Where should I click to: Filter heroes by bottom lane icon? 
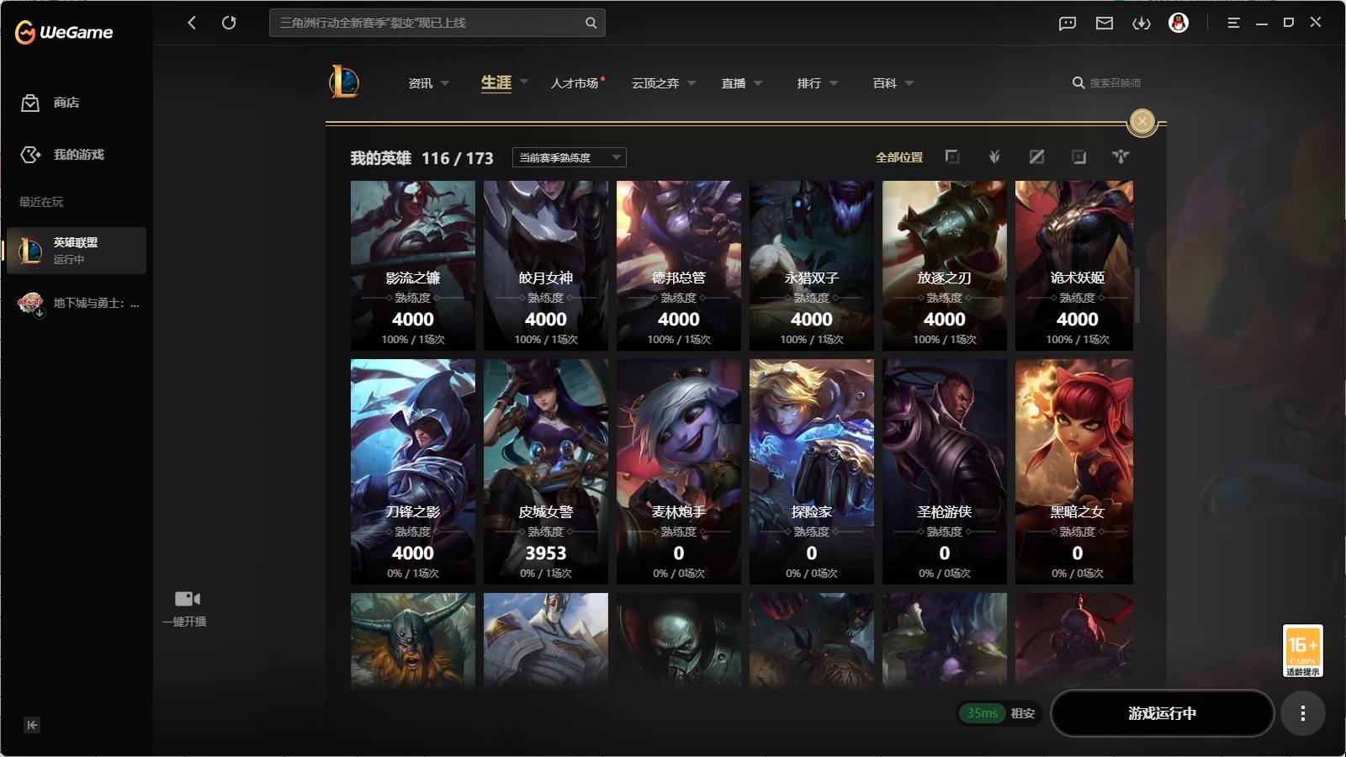(1078, 156)
